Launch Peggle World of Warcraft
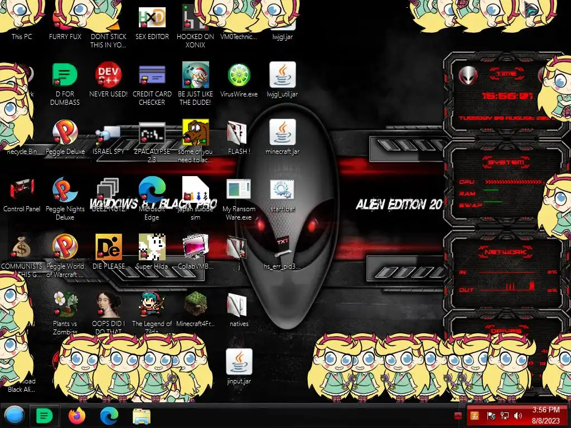Screen dimensions: 571x428 point(65,247)
